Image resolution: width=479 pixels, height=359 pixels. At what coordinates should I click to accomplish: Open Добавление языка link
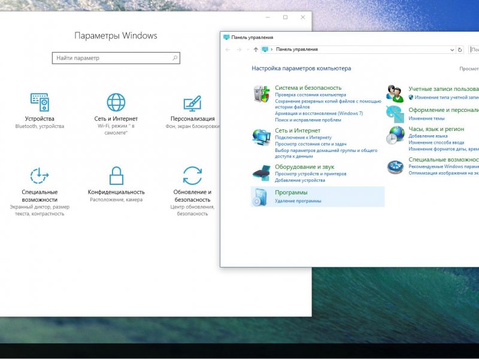coord(428,136)
